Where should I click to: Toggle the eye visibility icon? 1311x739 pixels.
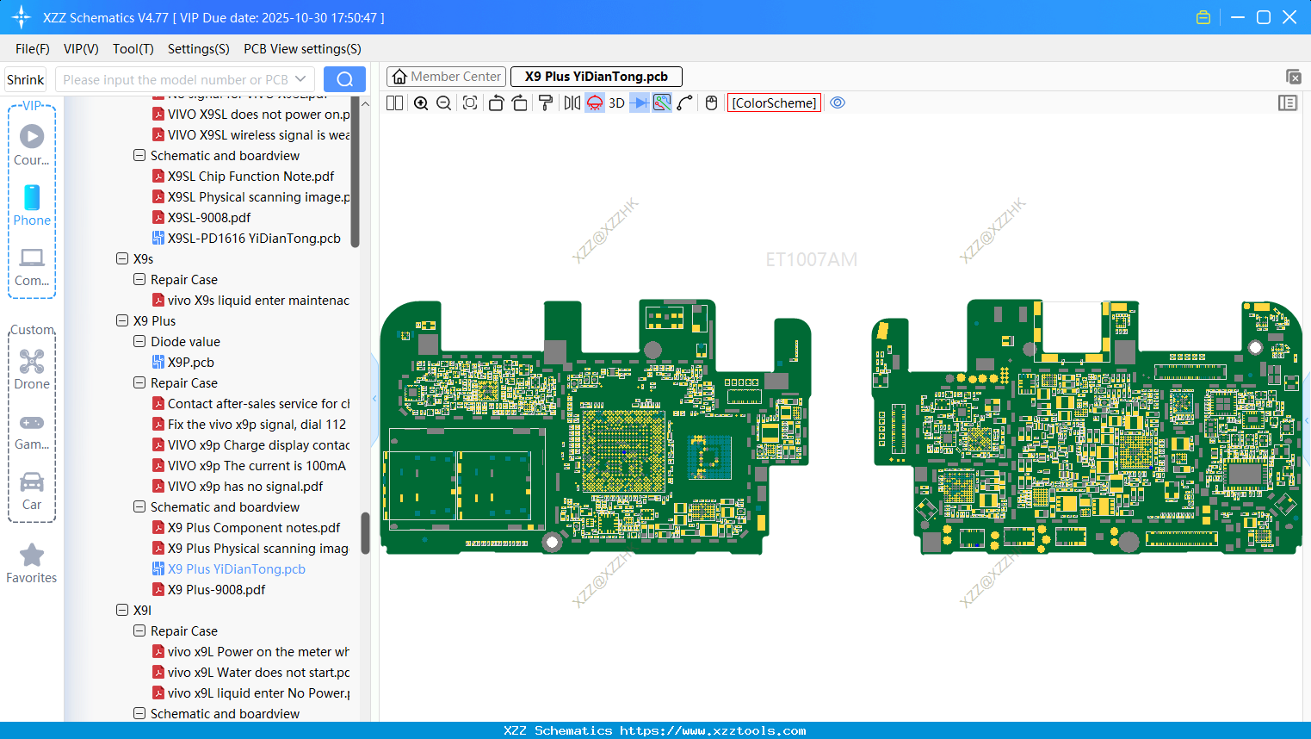coord(838,103)
